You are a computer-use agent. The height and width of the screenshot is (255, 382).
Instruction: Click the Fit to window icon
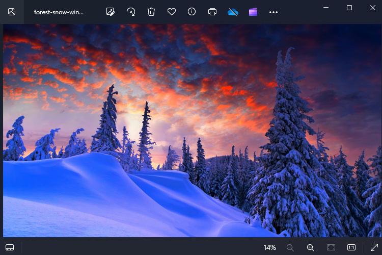(x=331, y=247)
